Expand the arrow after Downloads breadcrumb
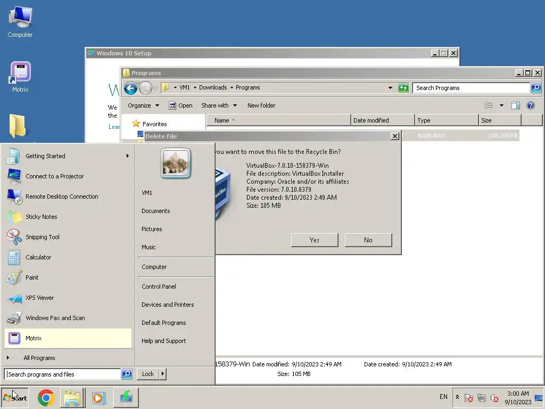This screenshot has height=409, width=545. point(232,88)
